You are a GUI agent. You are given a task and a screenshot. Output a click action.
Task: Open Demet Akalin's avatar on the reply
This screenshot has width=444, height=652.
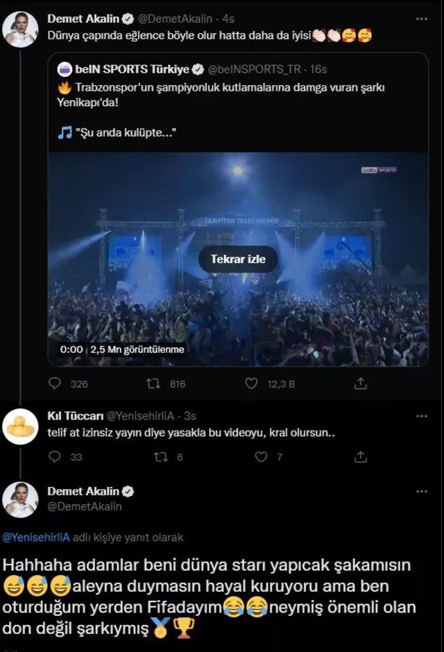pyautogui.click(x=21, y=499)
